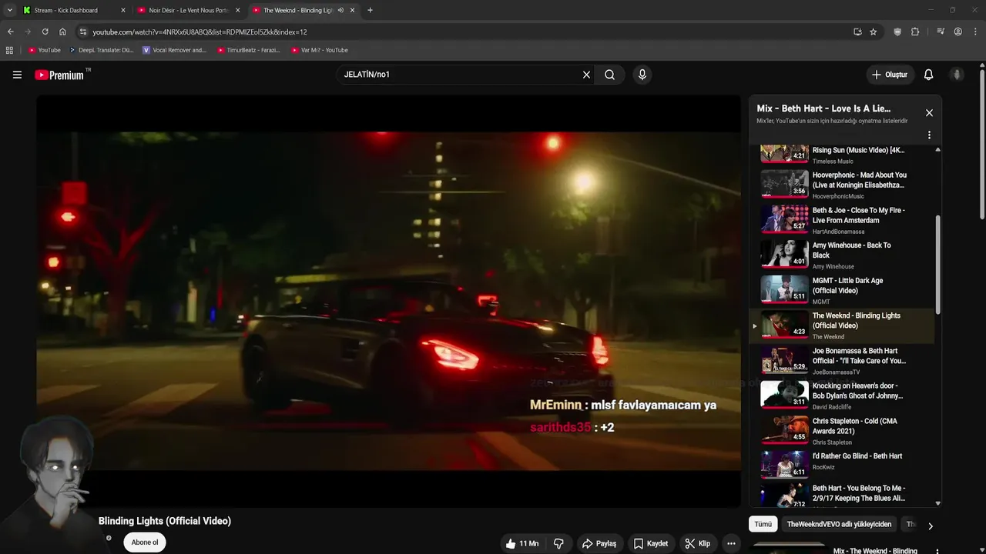Screen dimensions: 986x554
Task: Open the Mix playlist options menu
Action: pos(929,135)
